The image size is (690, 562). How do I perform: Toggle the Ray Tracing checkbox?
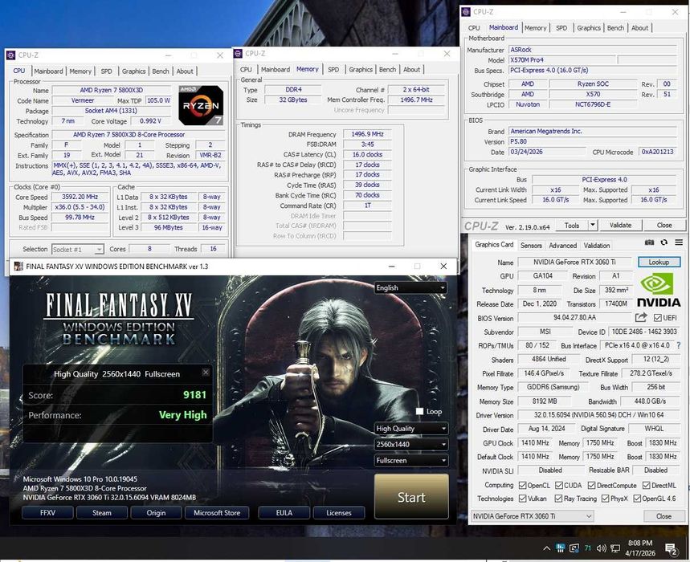coord(559,499)
